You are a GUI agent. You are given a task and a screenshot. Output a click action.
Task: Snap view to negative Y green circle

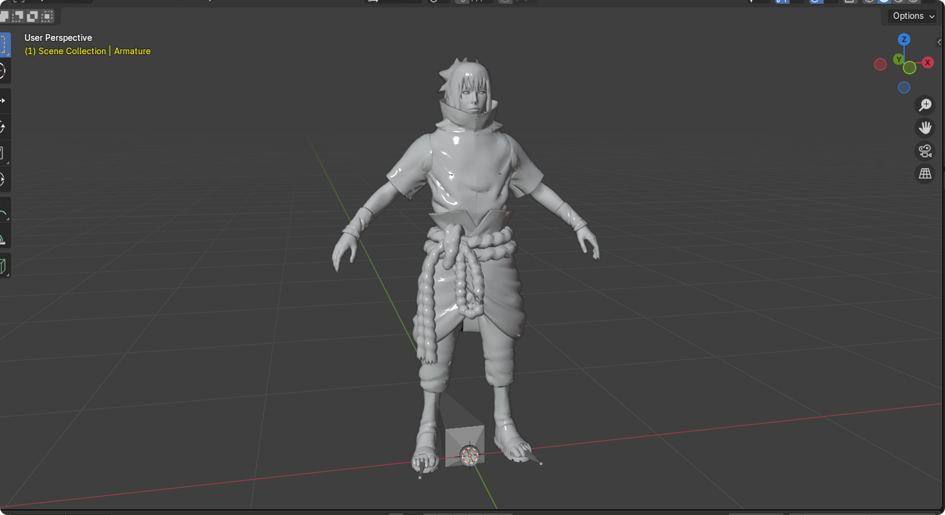tap(910, 68)
